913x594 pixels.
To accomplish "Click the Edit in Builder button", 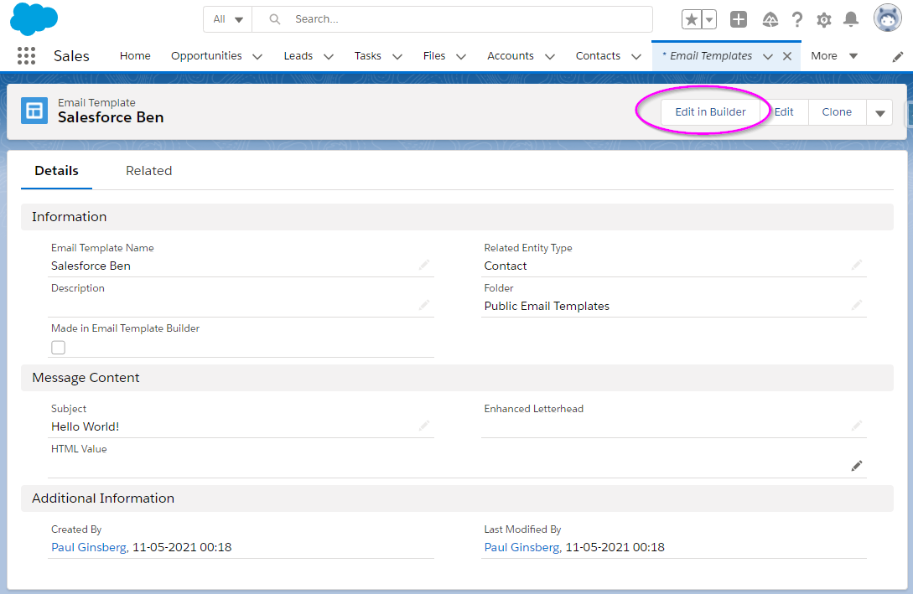I will coord(710,111).
